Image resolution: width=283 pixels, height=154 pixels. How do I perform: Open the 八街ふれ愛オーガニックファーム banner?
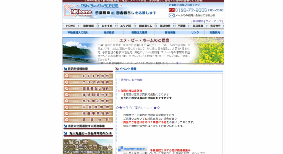pyautogui.click(x=88, y=146)
